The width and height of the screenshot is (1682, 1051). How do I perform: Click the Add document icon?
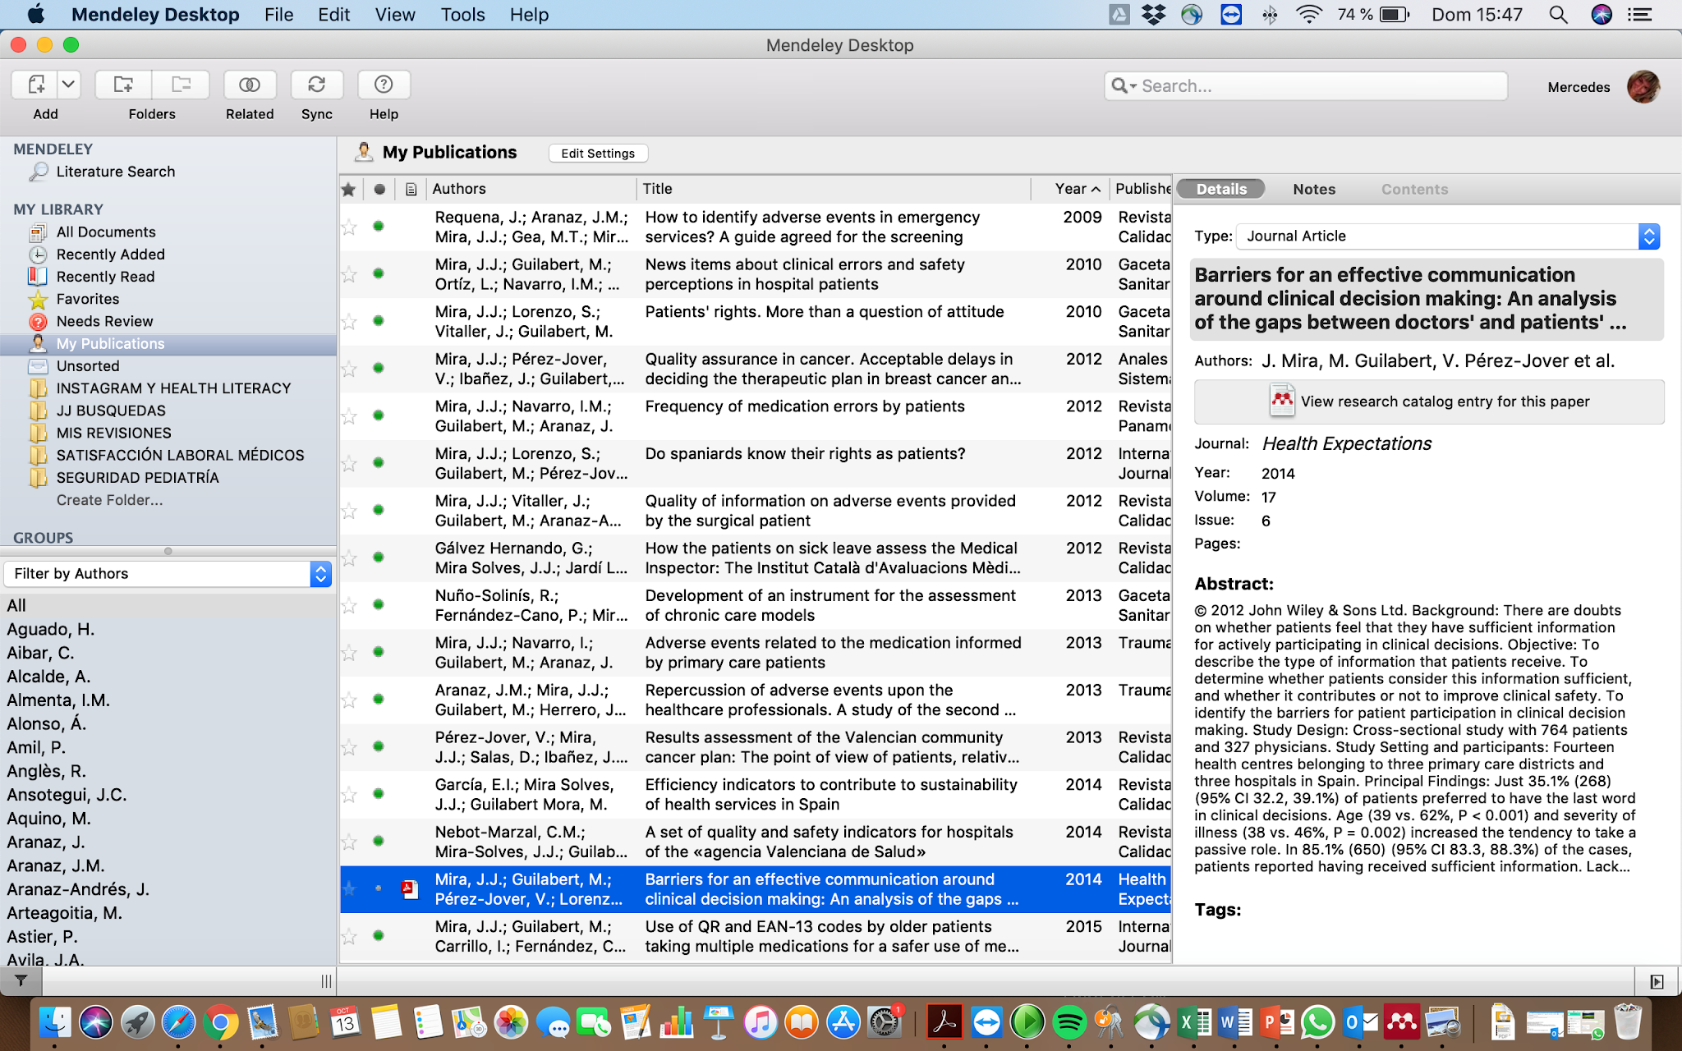pos(35,85)
